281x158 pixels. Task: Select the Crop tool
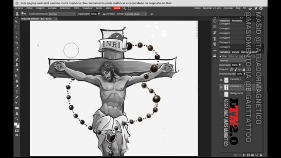click(17, 43)
